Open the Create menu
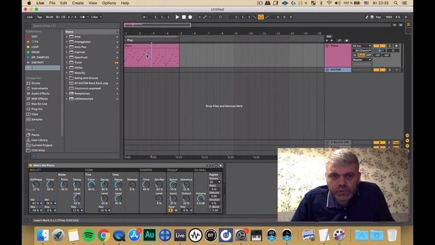Viewport: 435px width, 245px height. [77, 3]
